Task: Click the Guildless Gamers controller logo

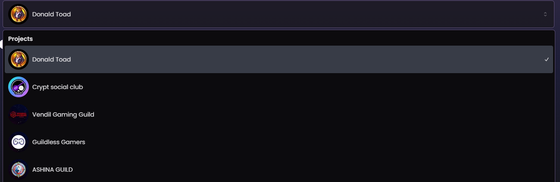Action: click(x=19, y=142)
